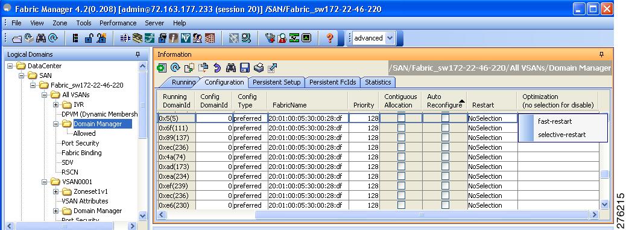Collapse the SAN tree node
Image resolution: width=626 pixels, height=230 pixels.
click(x=22, y=75)
